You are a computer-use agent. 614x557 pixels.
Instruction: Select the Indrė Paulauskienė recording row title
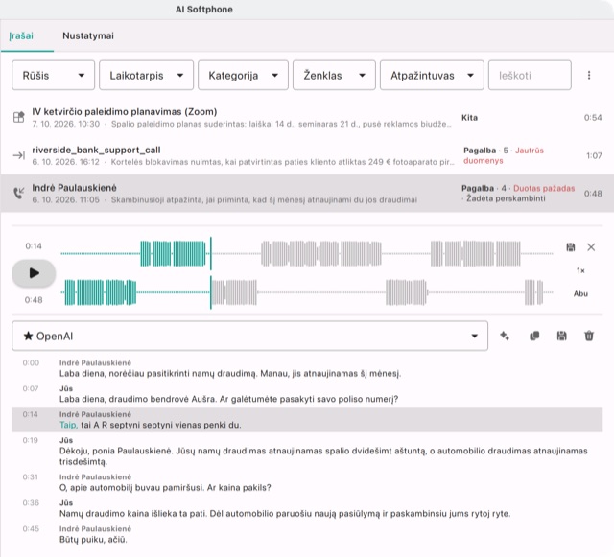click(x=75, y=188)
